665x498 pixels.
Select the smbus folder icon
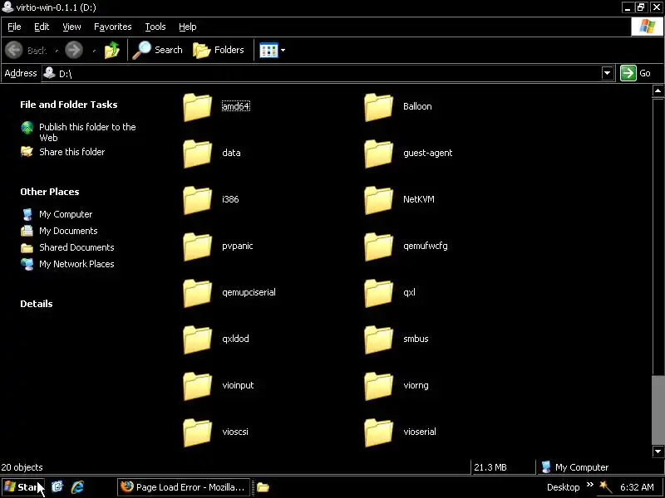pos(378,340)
